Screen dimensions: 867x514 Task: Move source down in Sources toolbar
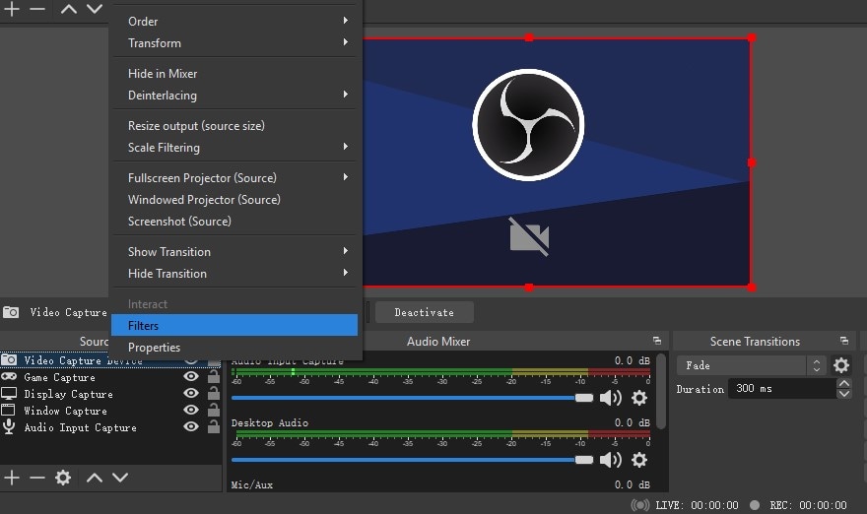(120, 478)
